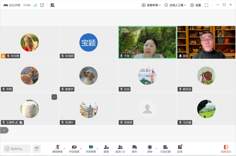Open the Chat (聊天) panel
The width and height of the screenshot is (236, 156).
pos(134,149)
